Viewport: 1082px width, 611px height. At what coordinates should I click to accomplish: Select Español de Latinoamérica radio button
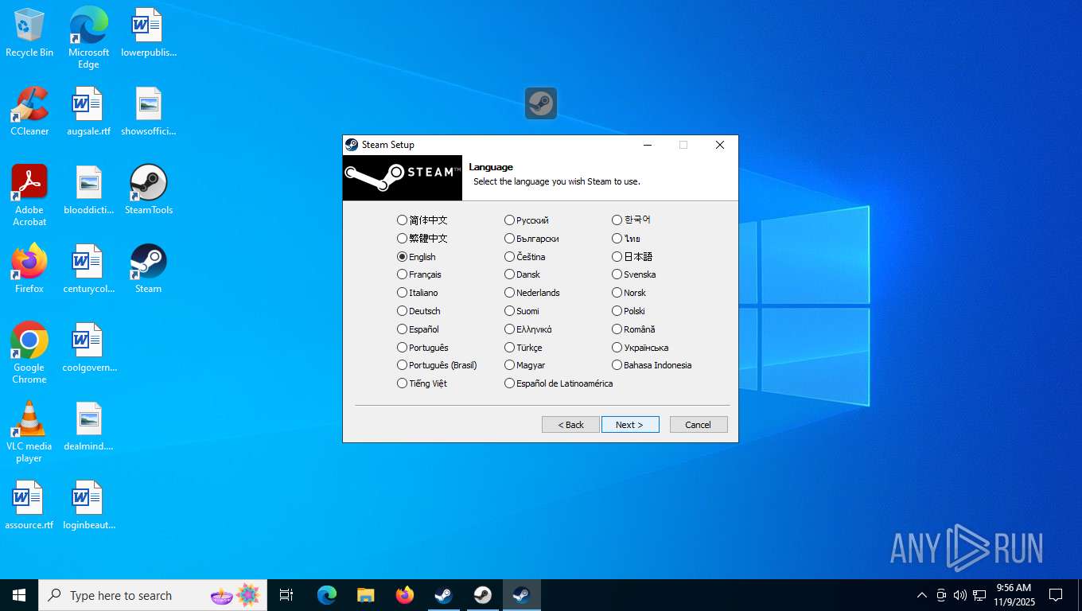[510, 383]
